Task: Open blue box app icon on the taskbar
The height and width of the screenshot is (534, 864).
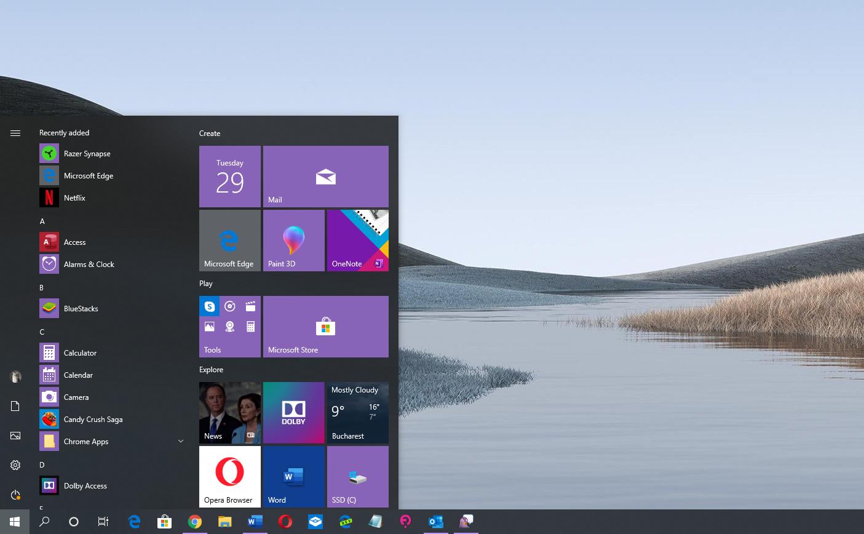Action: pos(315,522)
